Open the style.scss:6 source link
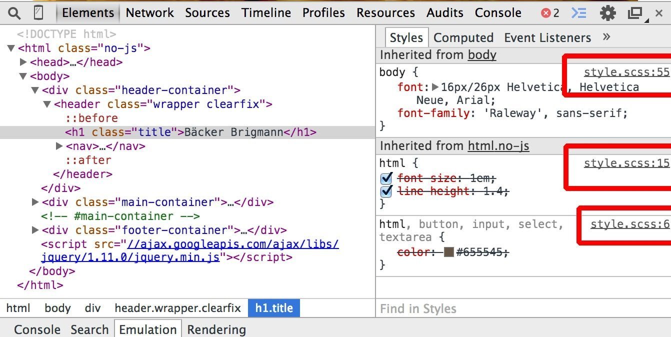The width and height of the screenshot is (671, 337). tap(630, 224)
